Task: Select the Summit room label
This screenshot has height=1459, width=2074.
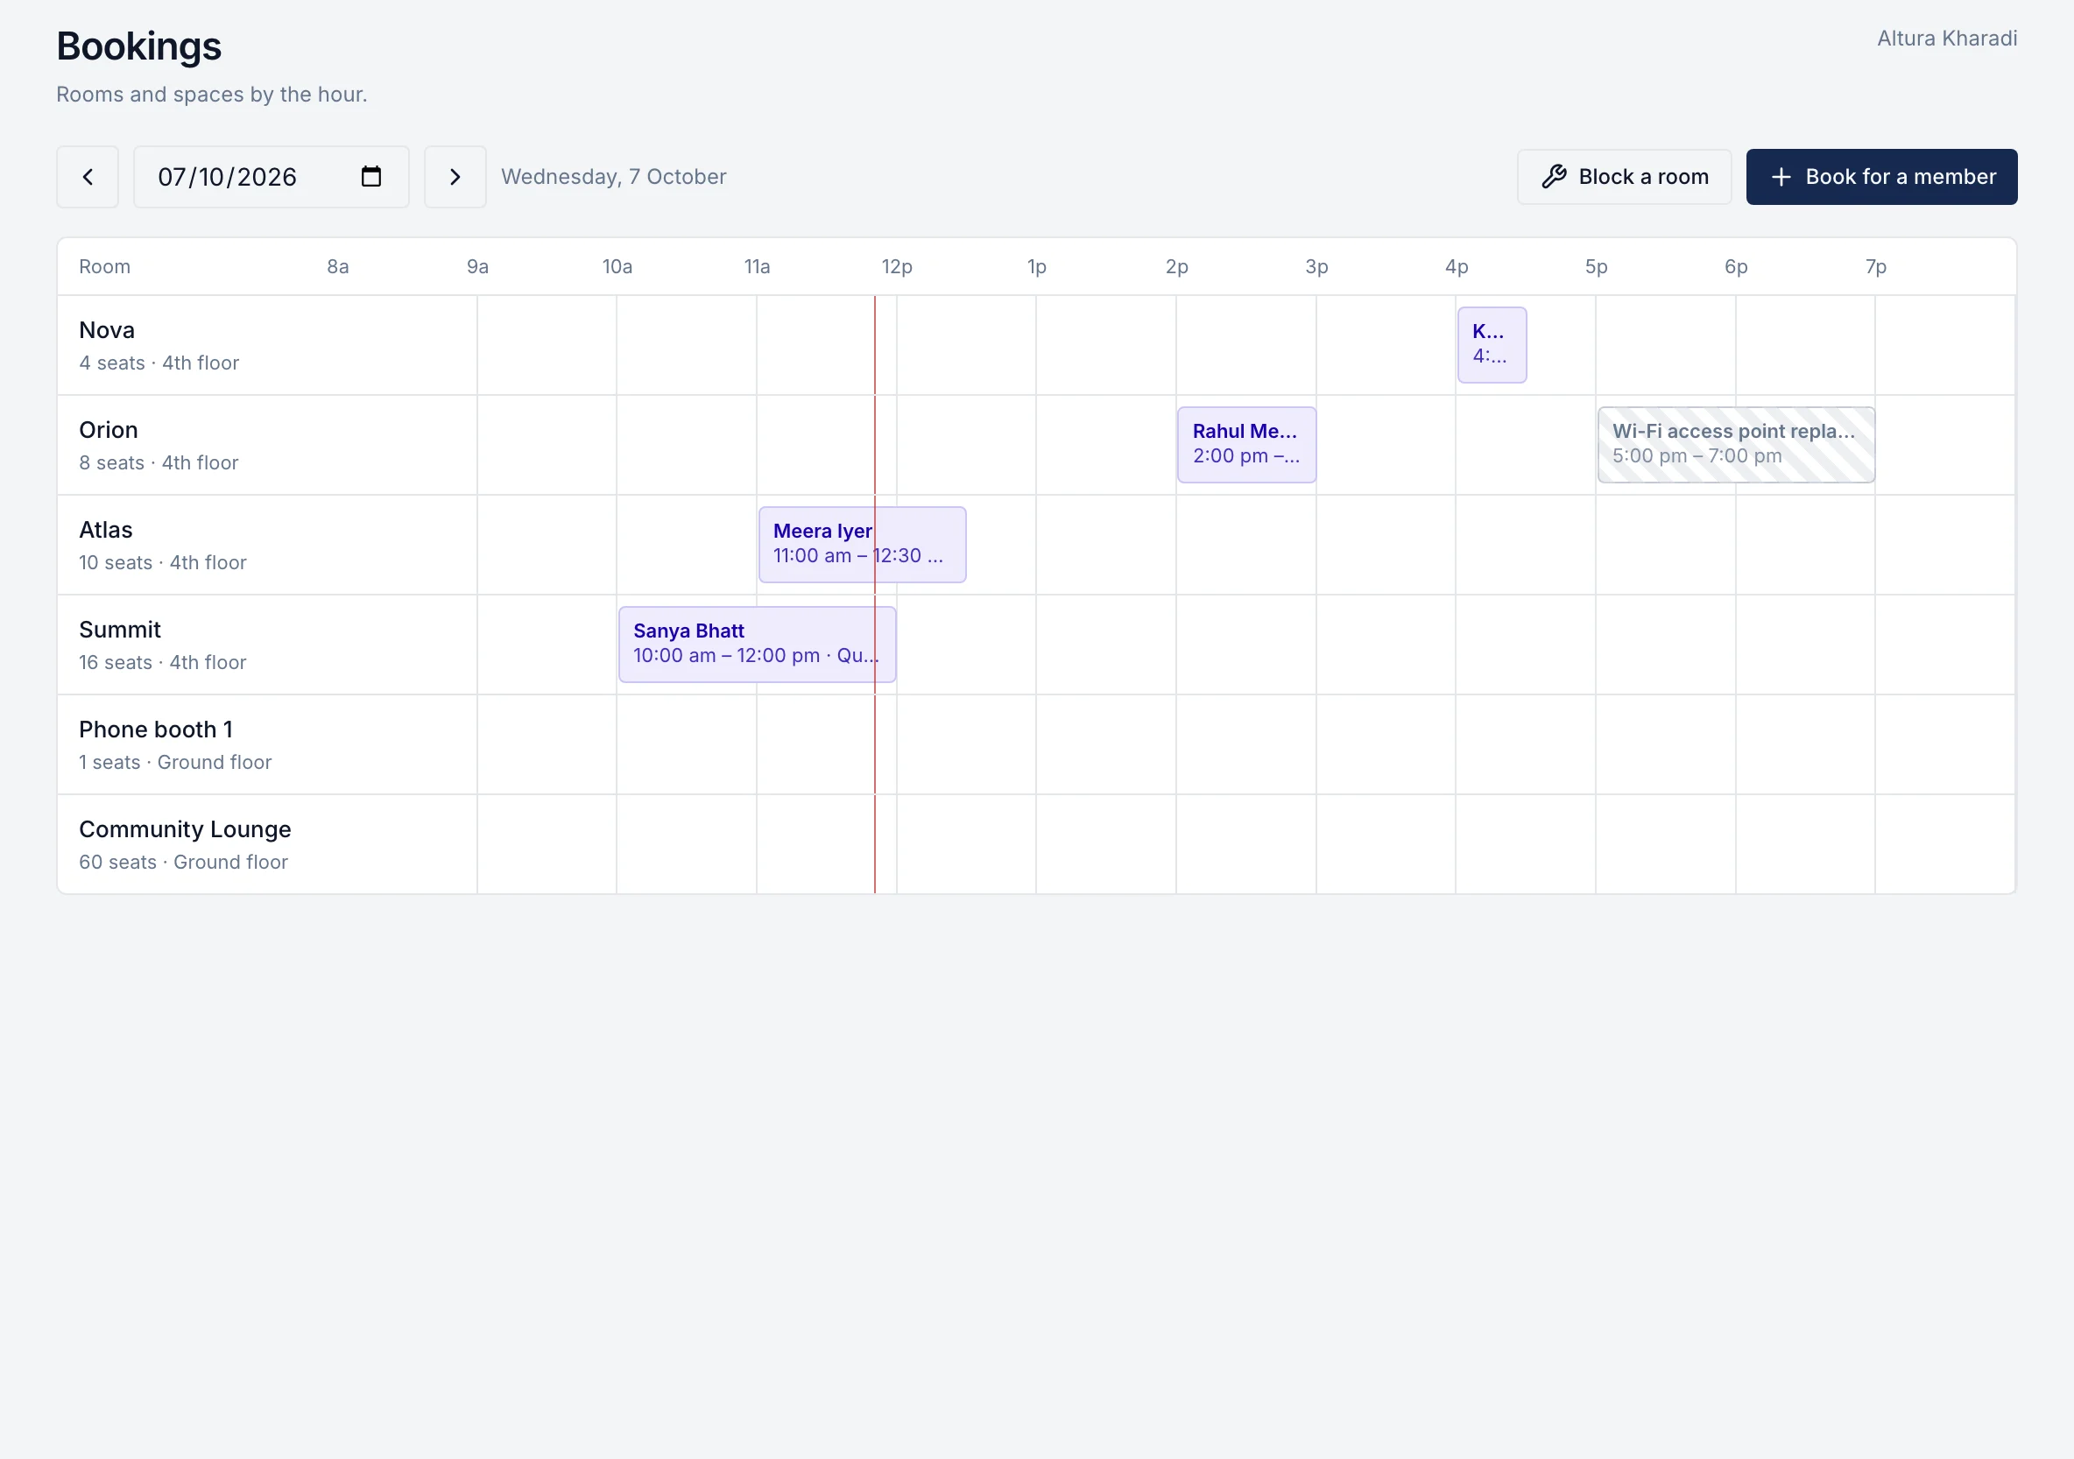Action: pos(120,631)
